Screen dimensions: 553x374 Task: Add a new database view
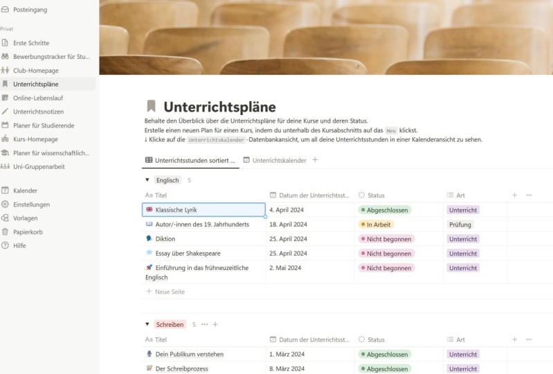tap(316, 160)
